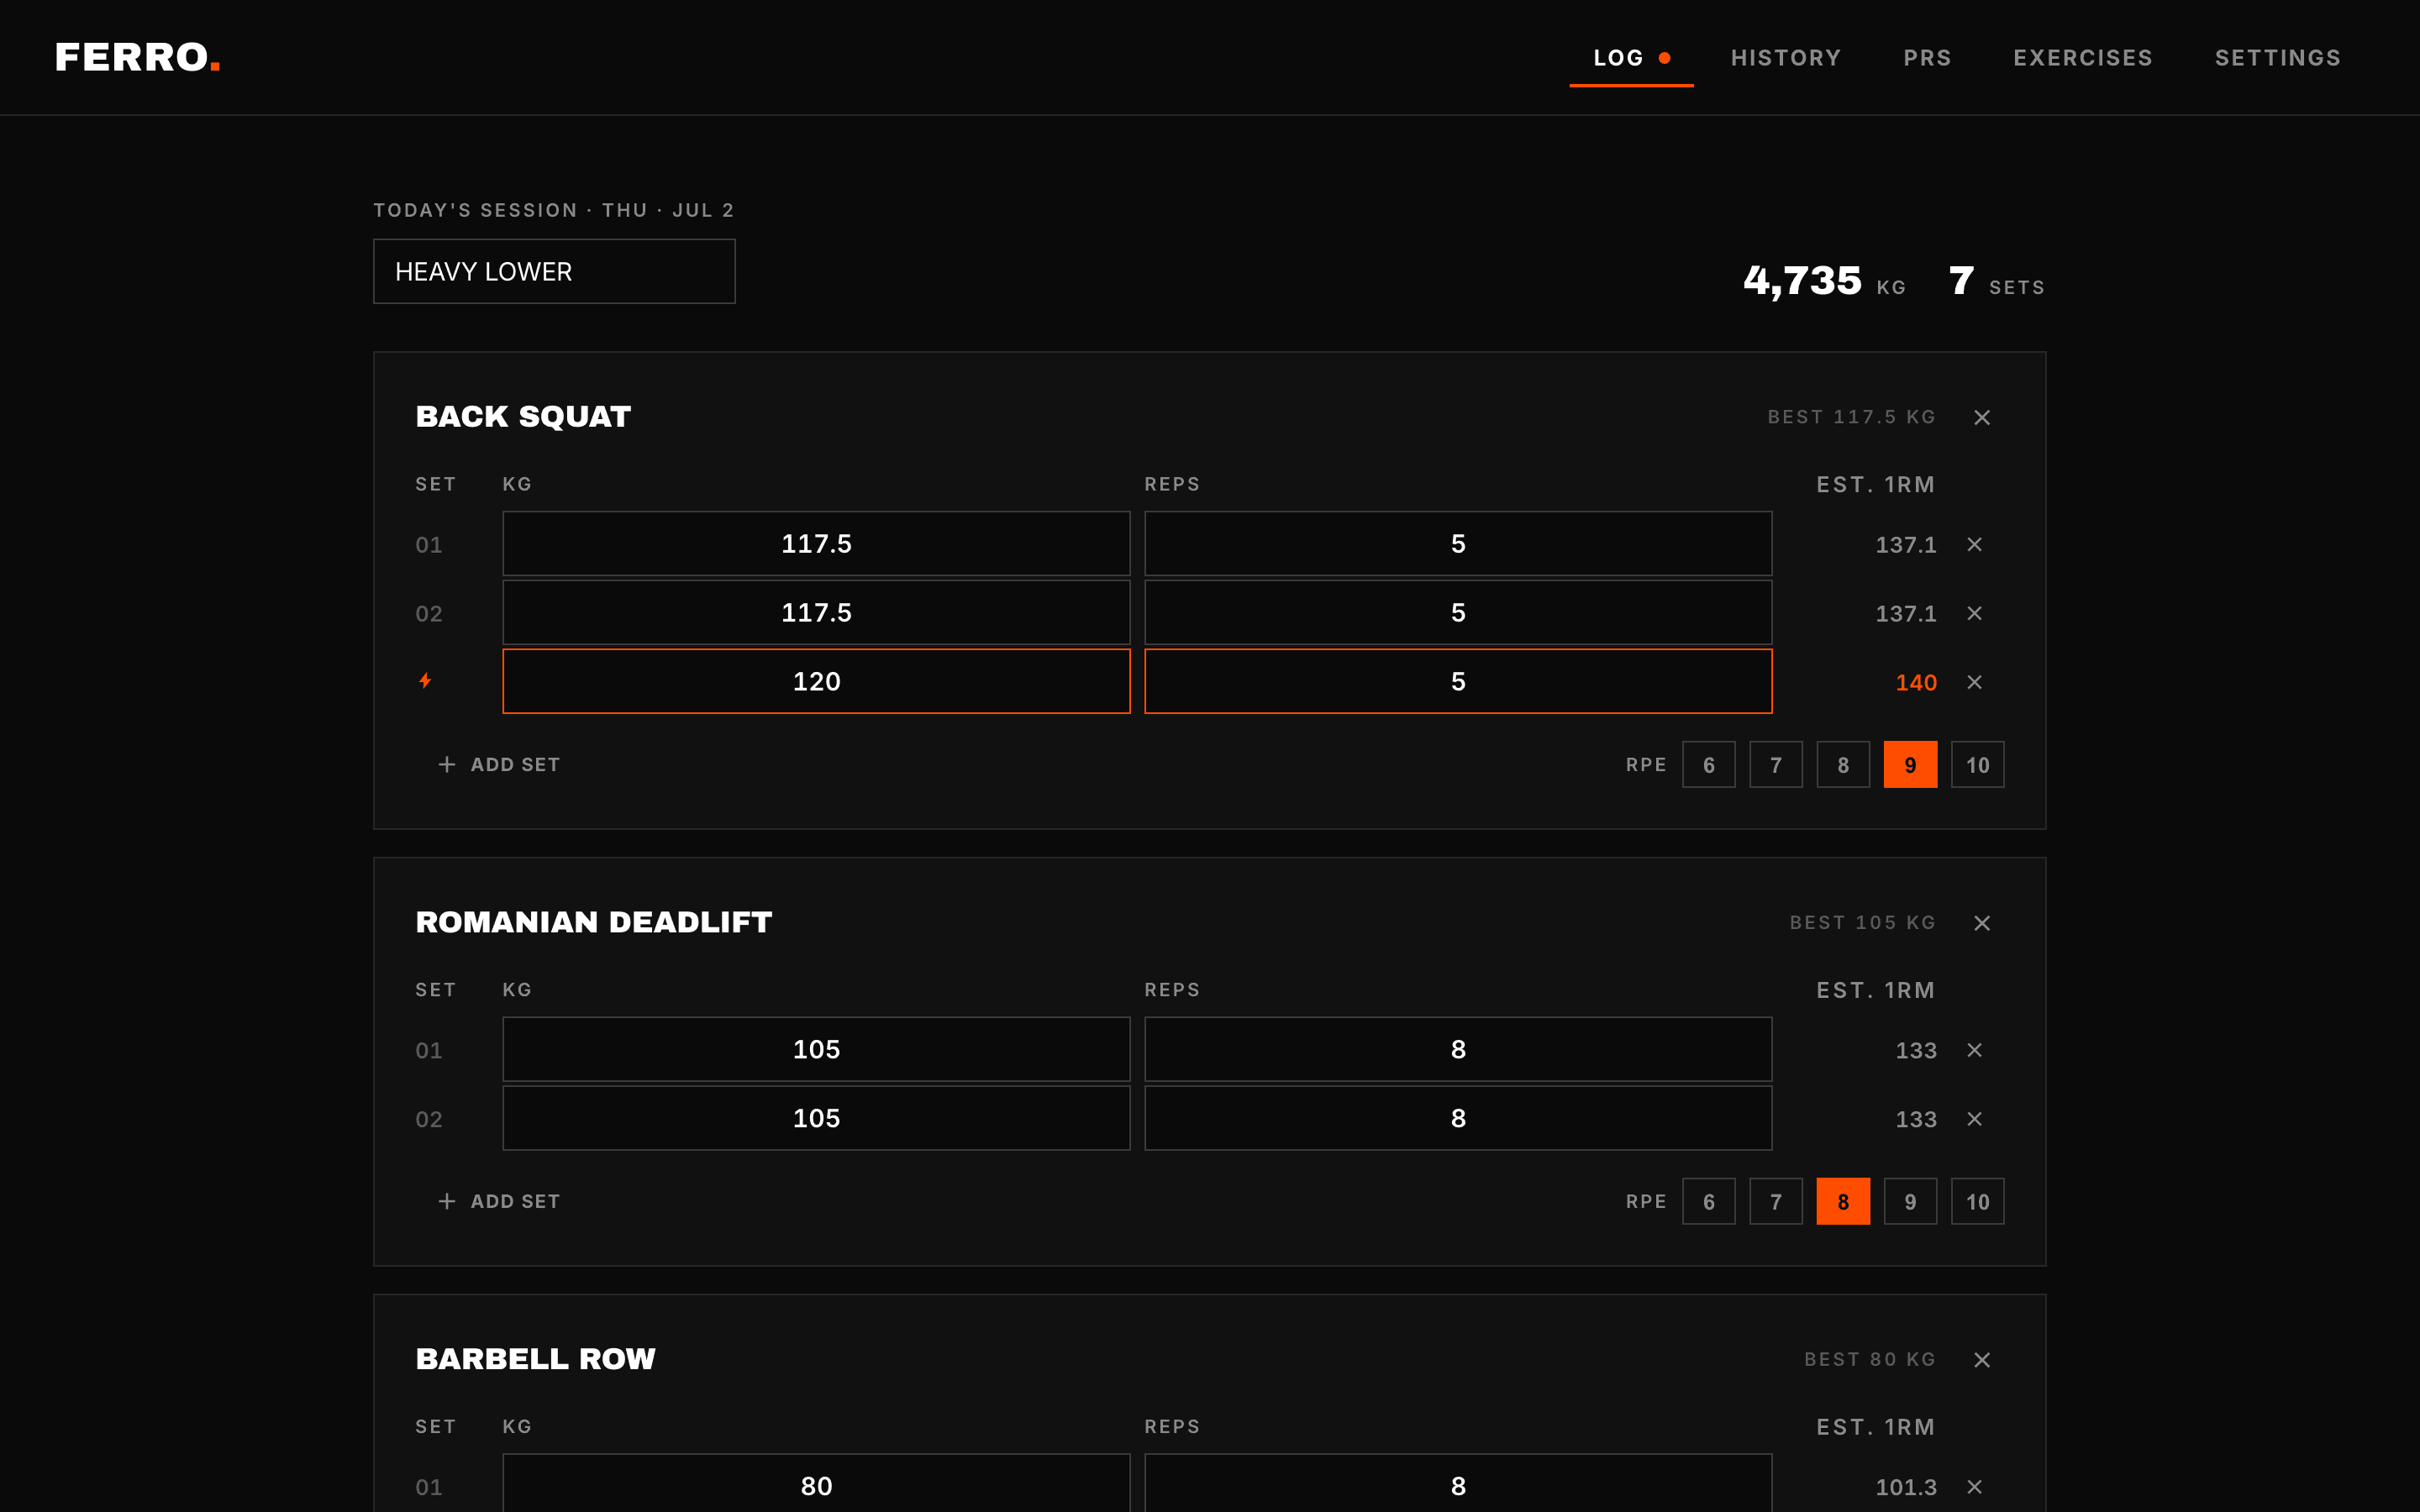Click the BEST 80 KG label
This screenshot has height=1512, width=2420.
tap(1870, 1360)
